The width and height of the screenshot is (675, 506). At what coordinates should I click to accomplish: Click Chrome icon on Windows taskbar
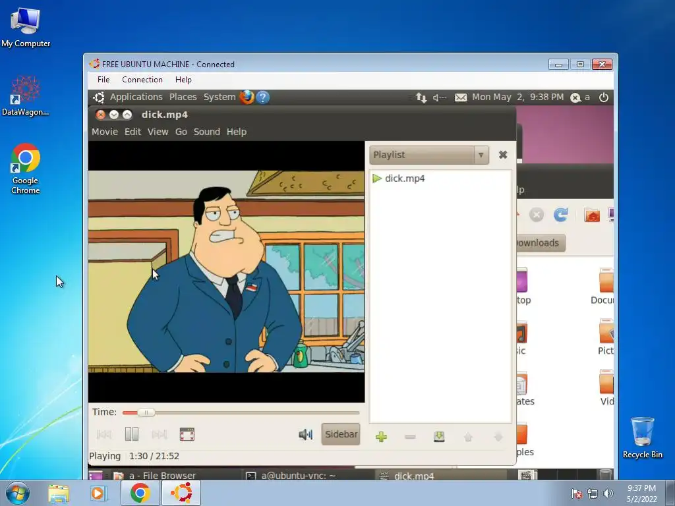click(140, 493)
